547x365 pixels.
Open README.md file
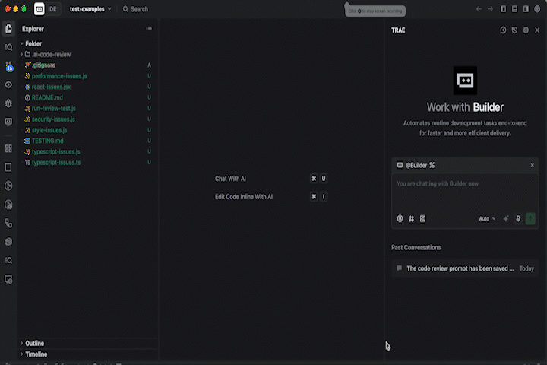(x=47, y=98)
